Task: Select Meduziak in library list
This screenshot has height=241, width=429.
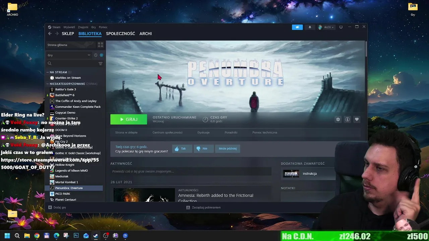Action: tap(62, 176)
